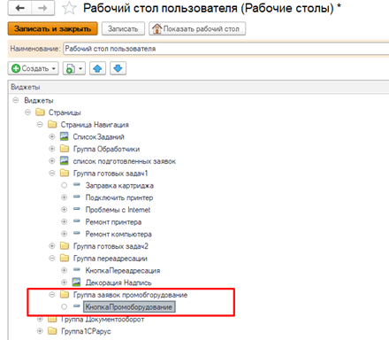Select the Группа готовых задач2 text

coord(111,246)
